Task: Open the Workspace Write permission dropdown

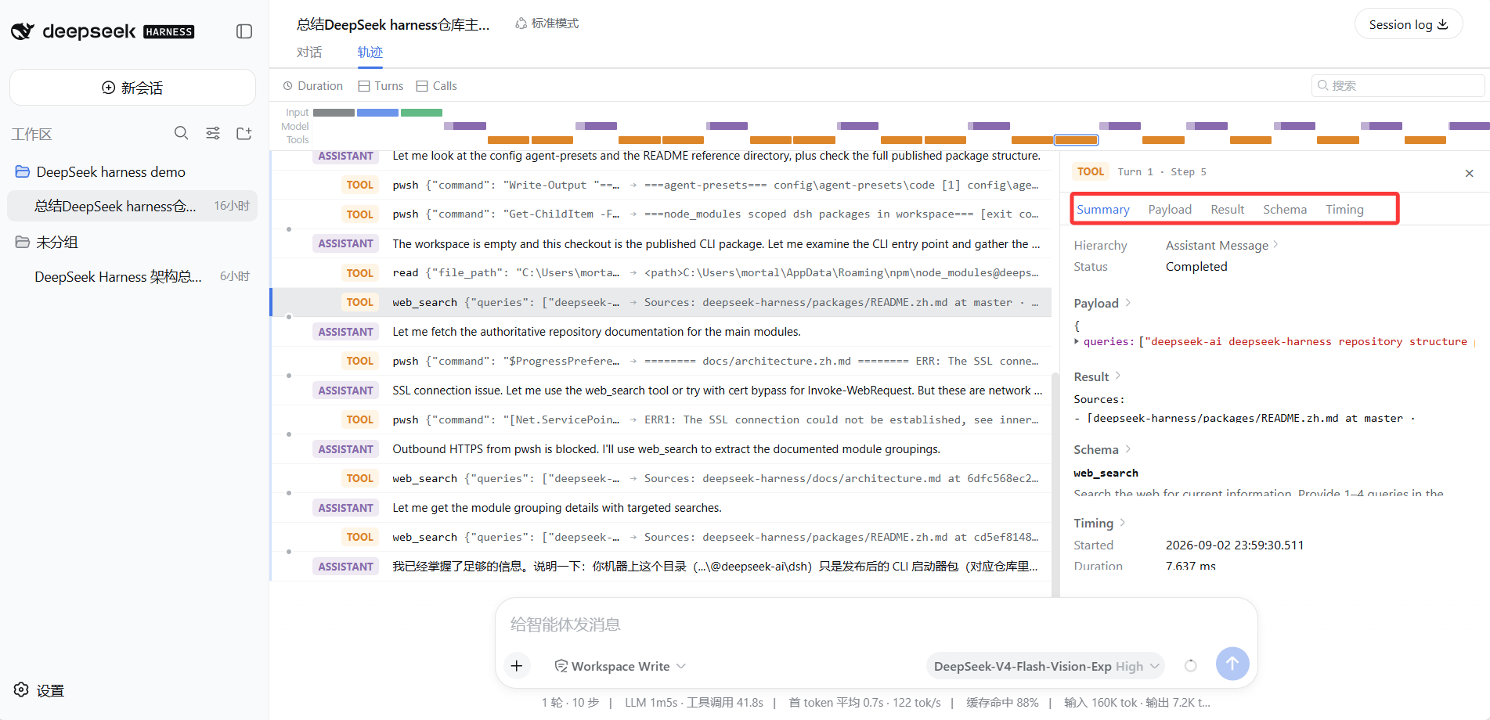Action: [620, 666]
